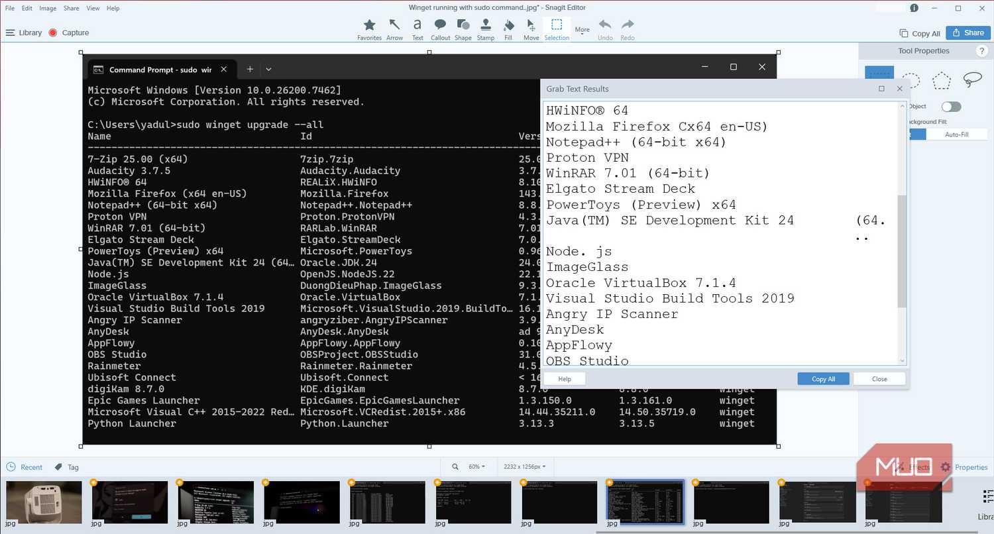Click the Grab Text Results vertical scrollbar

902,252
